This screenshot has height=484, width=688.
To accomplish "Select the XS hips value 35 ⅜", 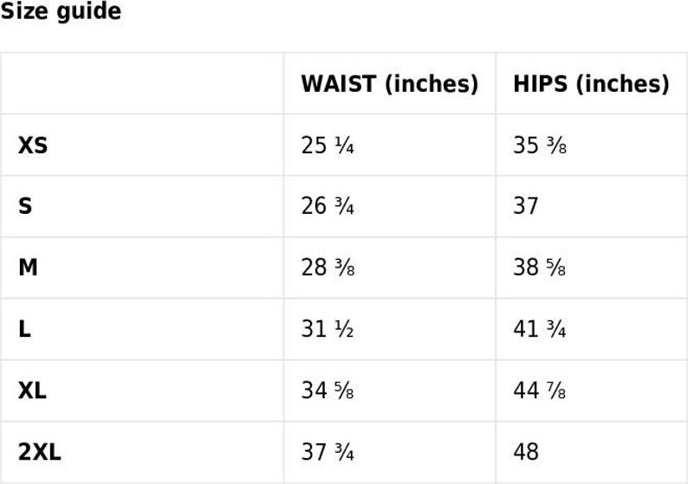I will [540, 145].
